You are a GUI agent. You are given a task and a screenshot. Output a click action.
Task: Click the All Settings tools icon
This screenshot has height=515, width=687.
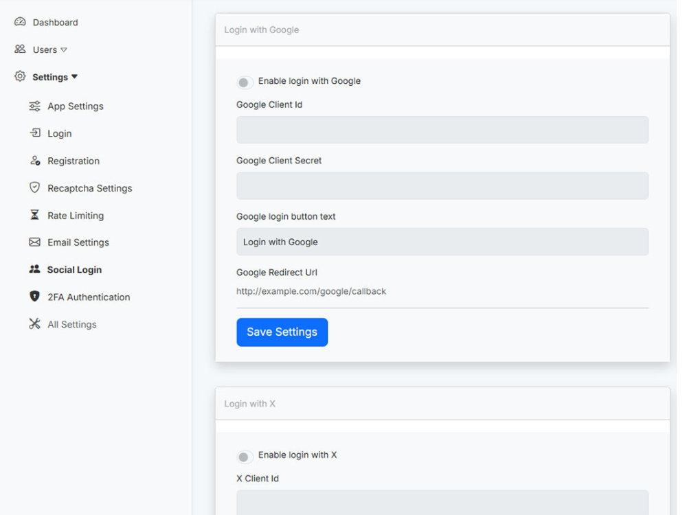click(x=34, y=323)
